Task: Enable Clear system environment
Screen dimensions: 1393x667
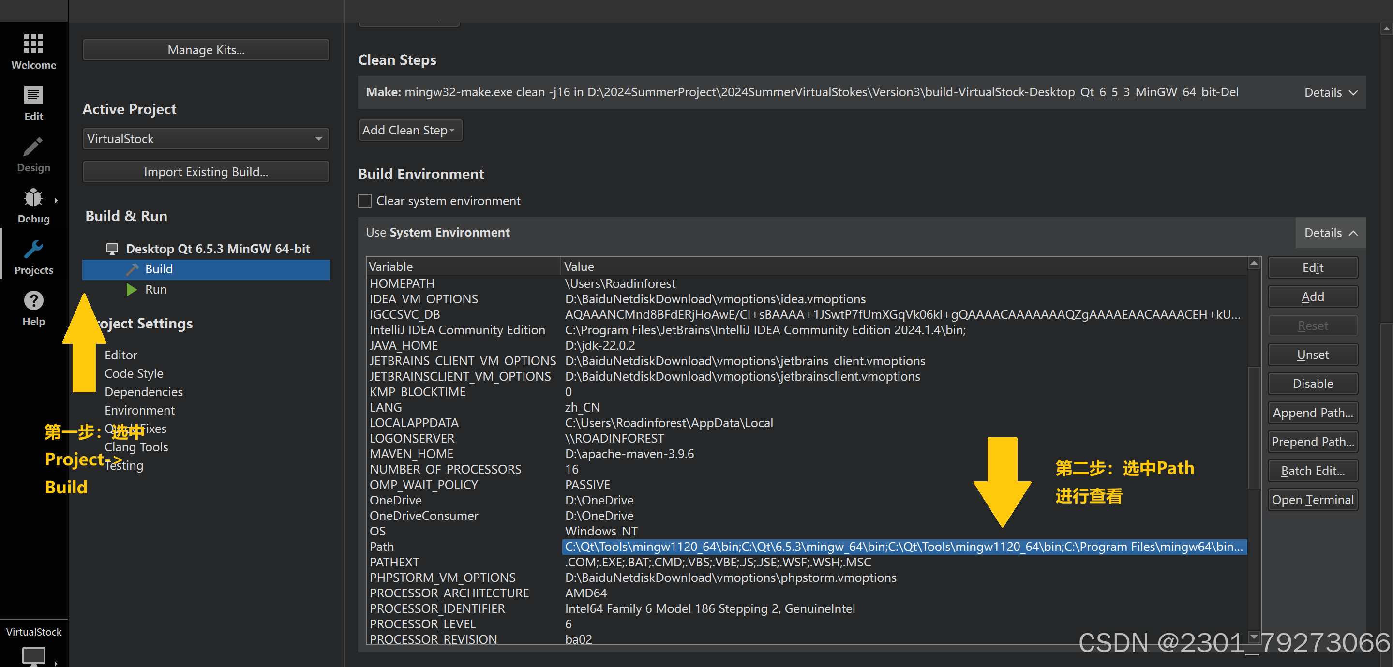Action: 364,201
